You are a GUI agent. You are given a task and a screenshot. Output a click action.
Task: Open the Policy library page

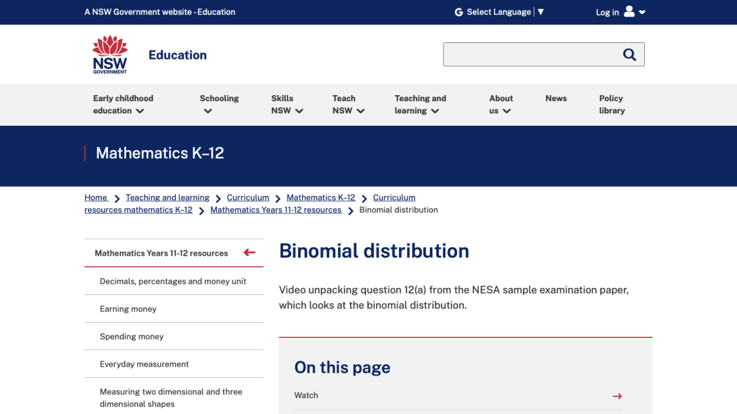pos(611,104)
